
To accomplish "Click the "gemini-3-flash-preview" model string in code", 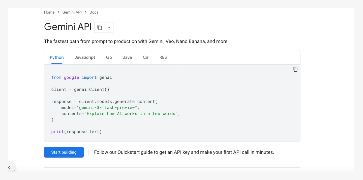I will [x=107, y=108].
